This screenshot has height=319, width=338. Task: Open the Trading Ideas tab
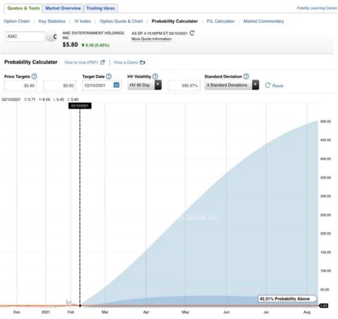[x=101, y=8]
